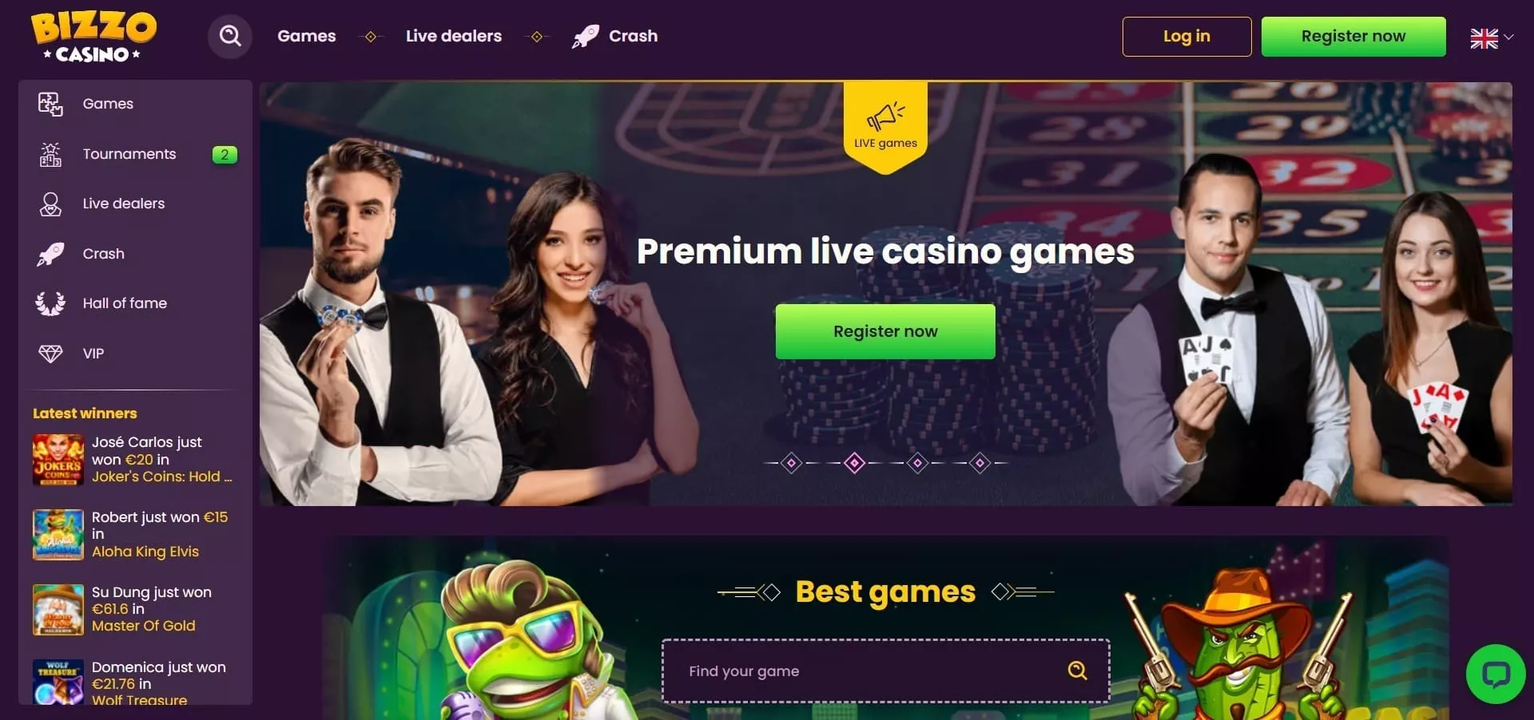Open Games in the top navigation
The width and height of the screenshot is (1534, 720).
[307, 36]
